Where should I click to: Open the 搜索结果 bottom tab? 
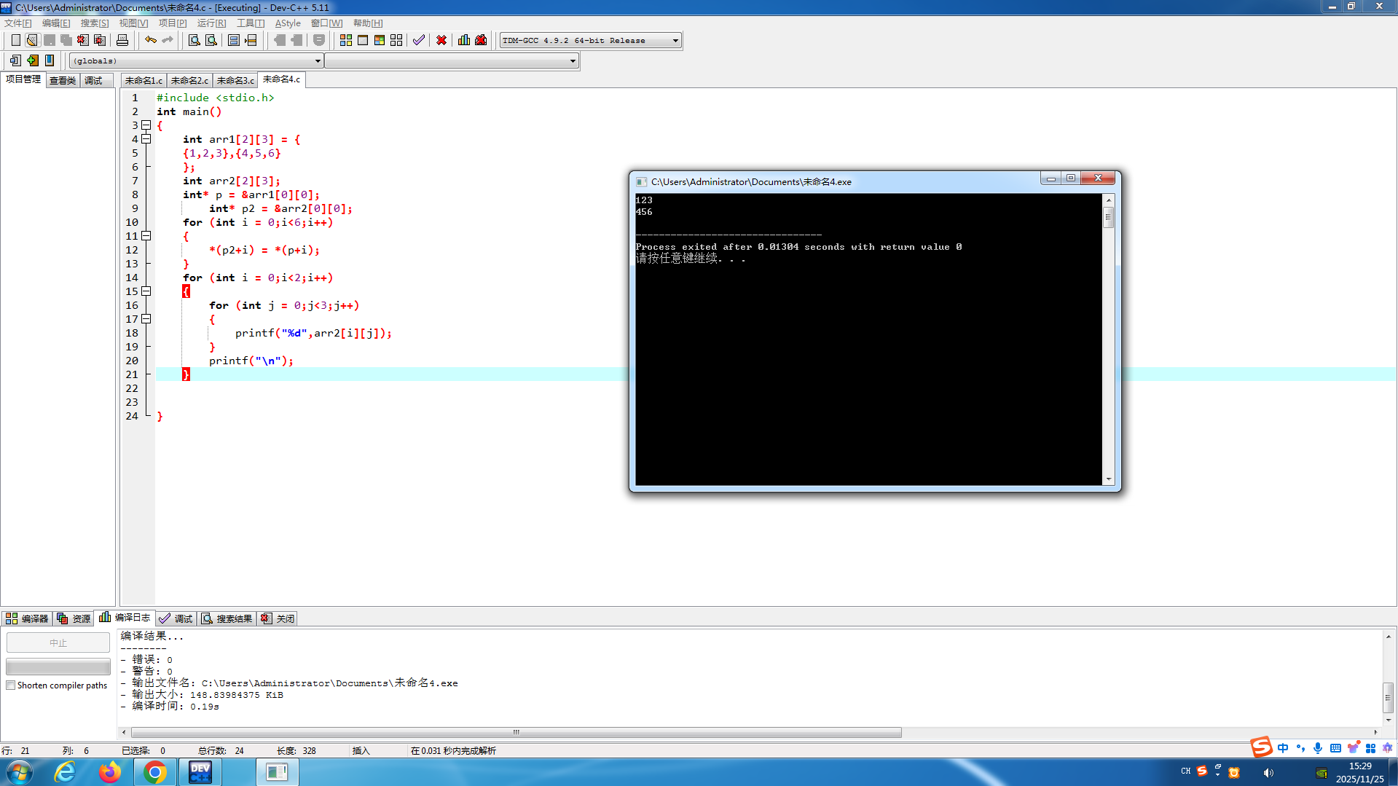pos(227,618)
